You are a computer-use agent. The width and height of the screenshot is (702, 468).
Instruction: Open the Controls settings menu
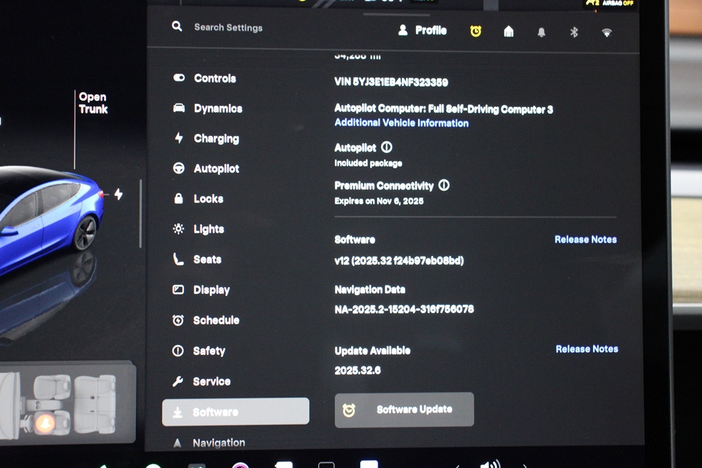tap(214, 78)
